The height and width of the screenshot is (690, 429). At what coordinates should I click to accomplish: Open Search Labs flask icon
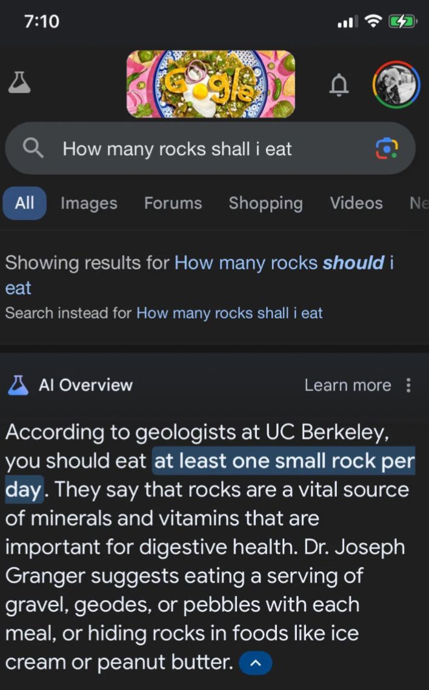(x=19, y=83)
